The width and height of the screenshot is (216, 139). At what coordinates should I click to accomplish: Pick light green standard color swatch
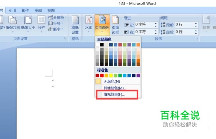click(x=115, y=75)
